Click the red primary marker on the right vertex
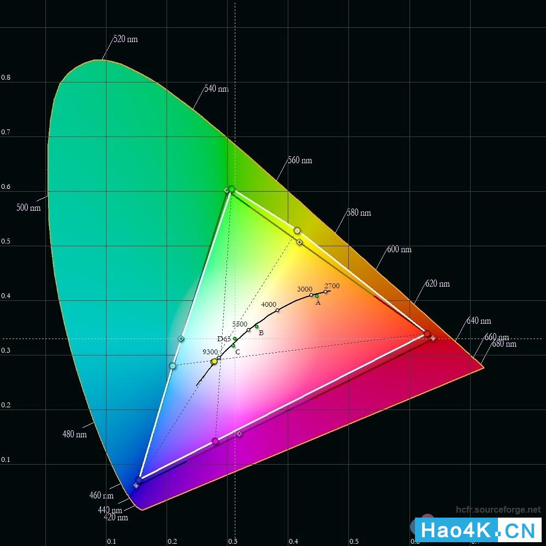Viewport: 546px width, 546px height. [x=428, y=333]
